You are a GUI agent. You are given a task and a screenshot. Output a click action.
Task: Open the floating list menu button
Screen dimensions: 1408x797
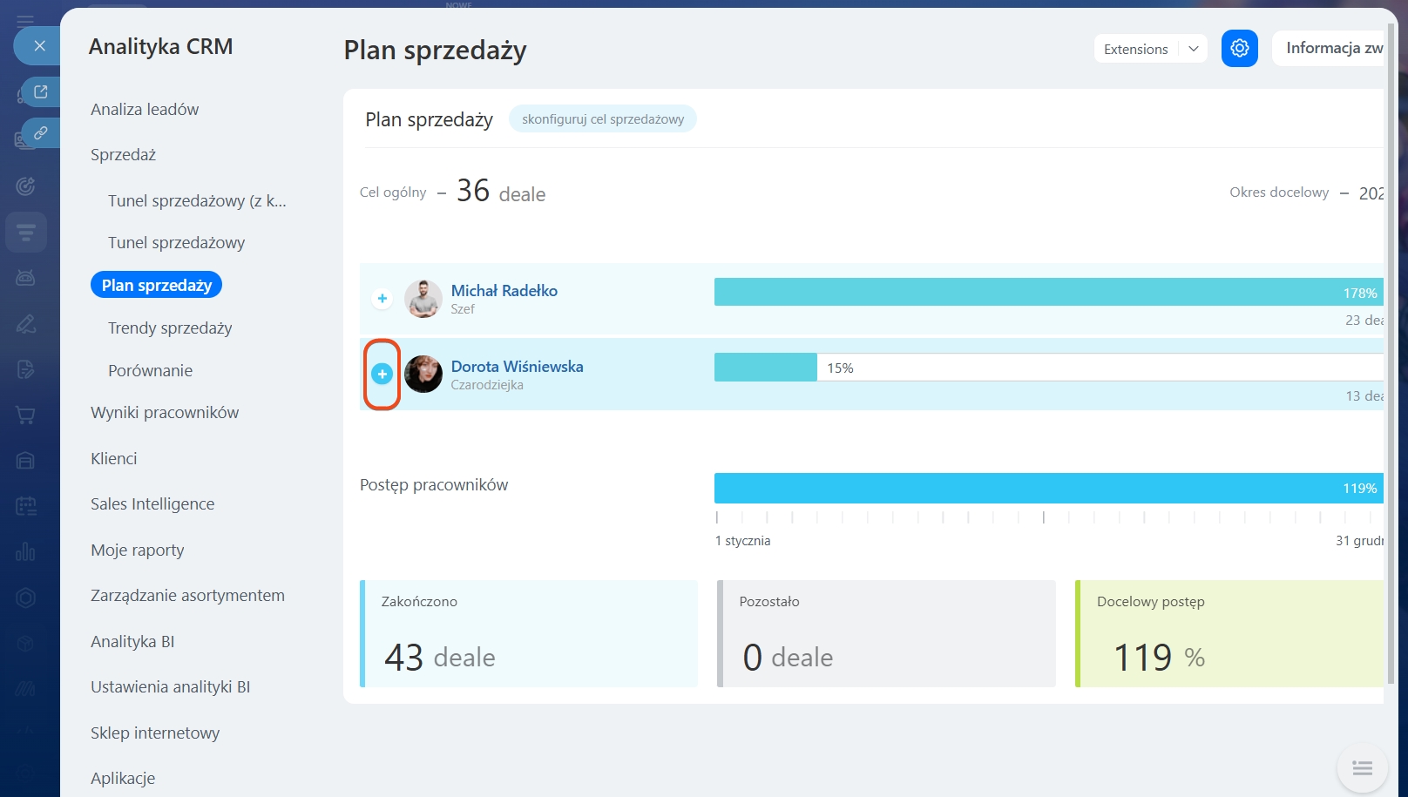[x=1363, y=767]
